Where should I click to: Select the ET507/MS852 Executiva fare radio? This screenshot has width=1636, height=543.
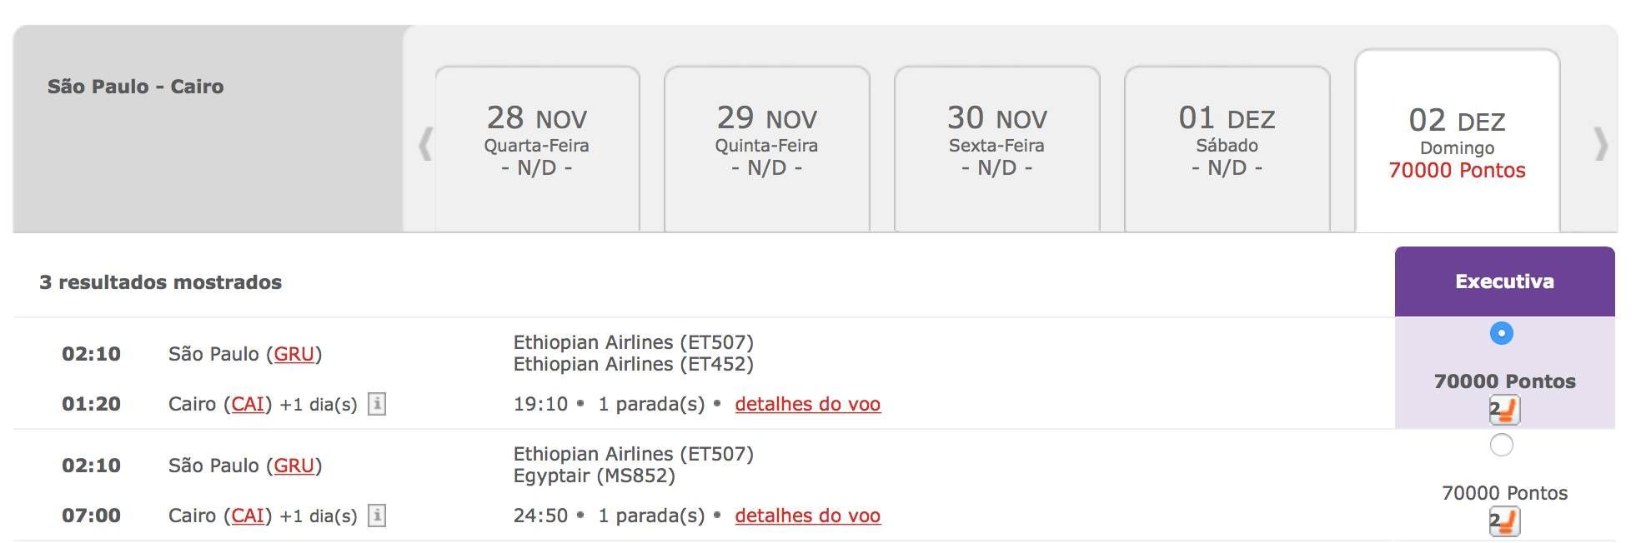tap(1501, 445)
